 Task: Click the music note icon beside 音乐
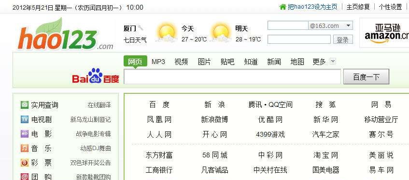[25, 149]
